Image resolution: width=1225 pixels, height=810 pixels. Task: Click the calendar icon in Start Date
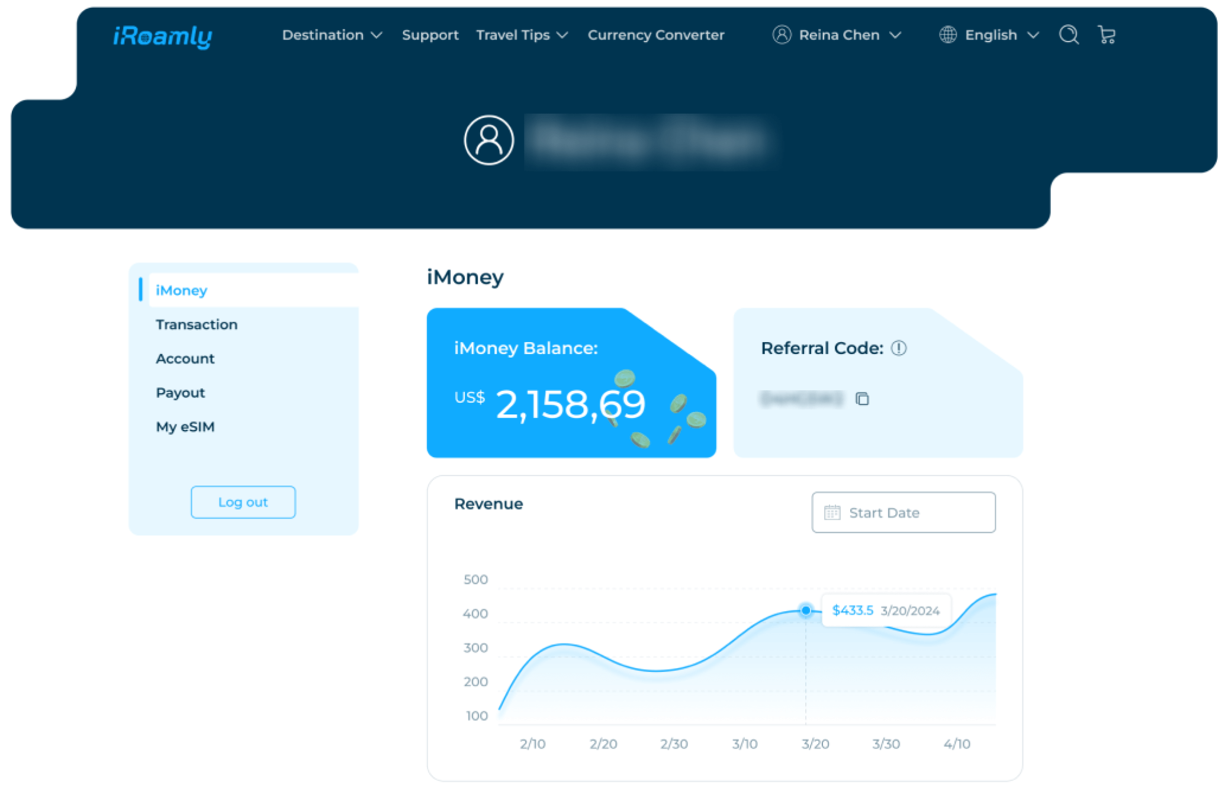(x=832, y=512)
